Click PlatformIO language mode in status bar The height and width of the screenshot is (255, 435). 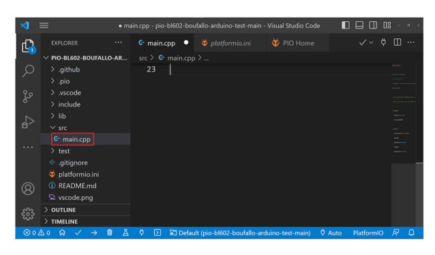368,233
